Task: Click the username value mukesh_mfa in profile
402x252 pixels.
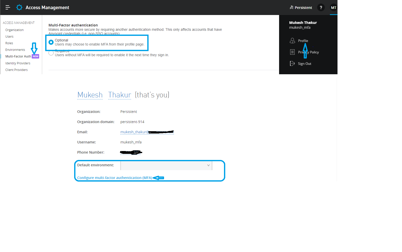Action: [x=131, y=142]
